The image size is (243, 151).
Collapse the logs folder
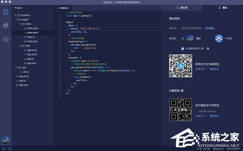click(20, 46)
